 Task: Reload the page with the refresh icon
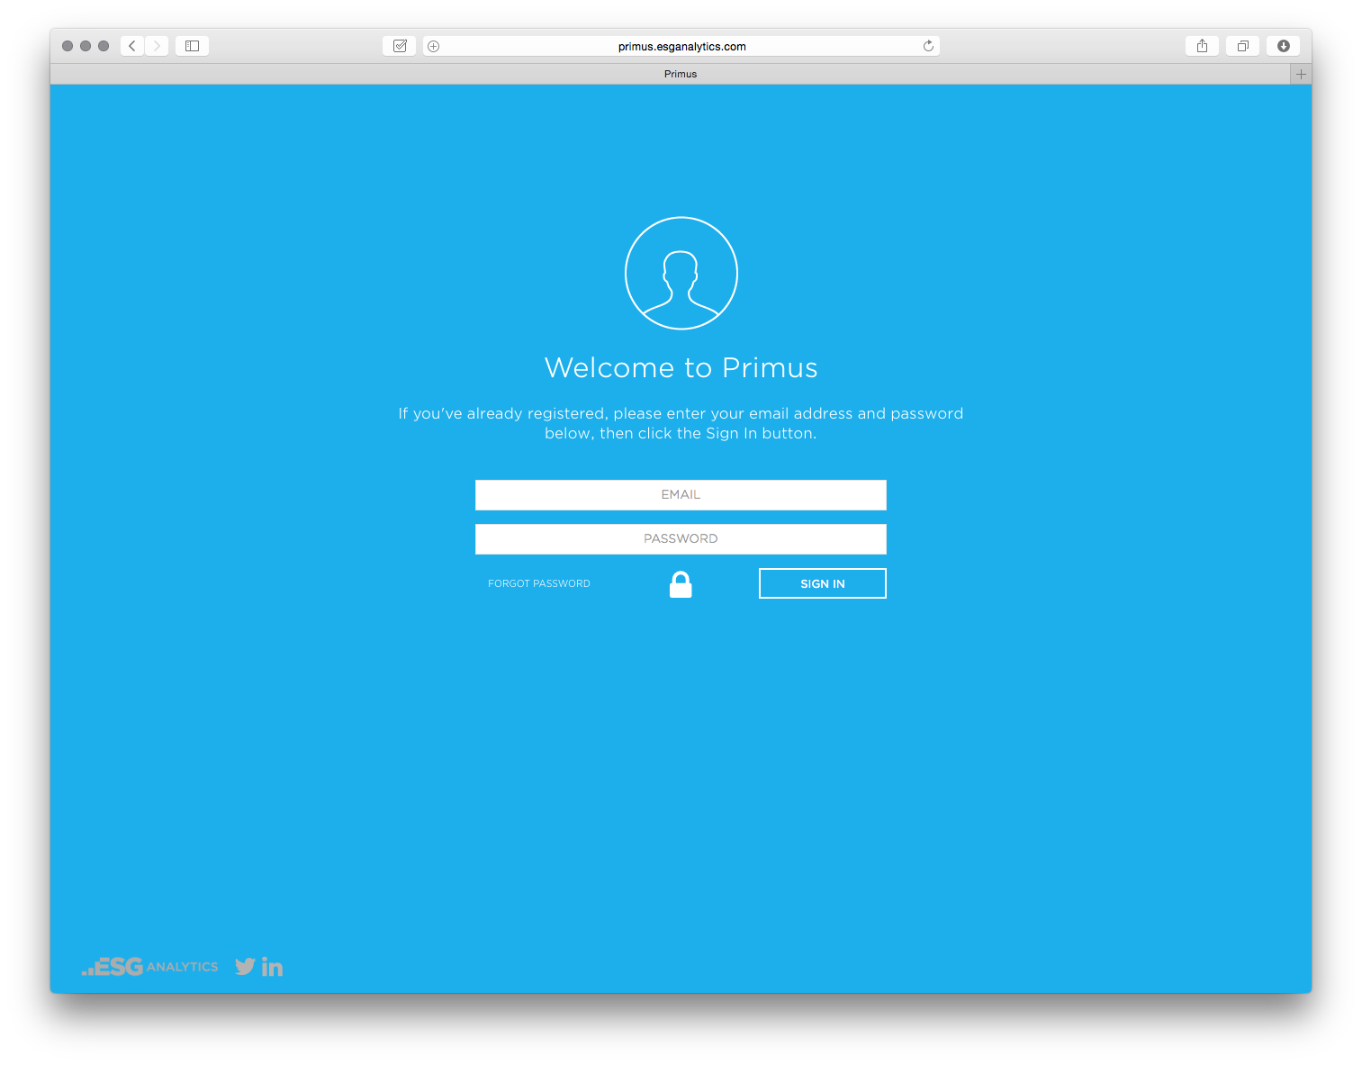pyautogui.click(x=928, y=46)
